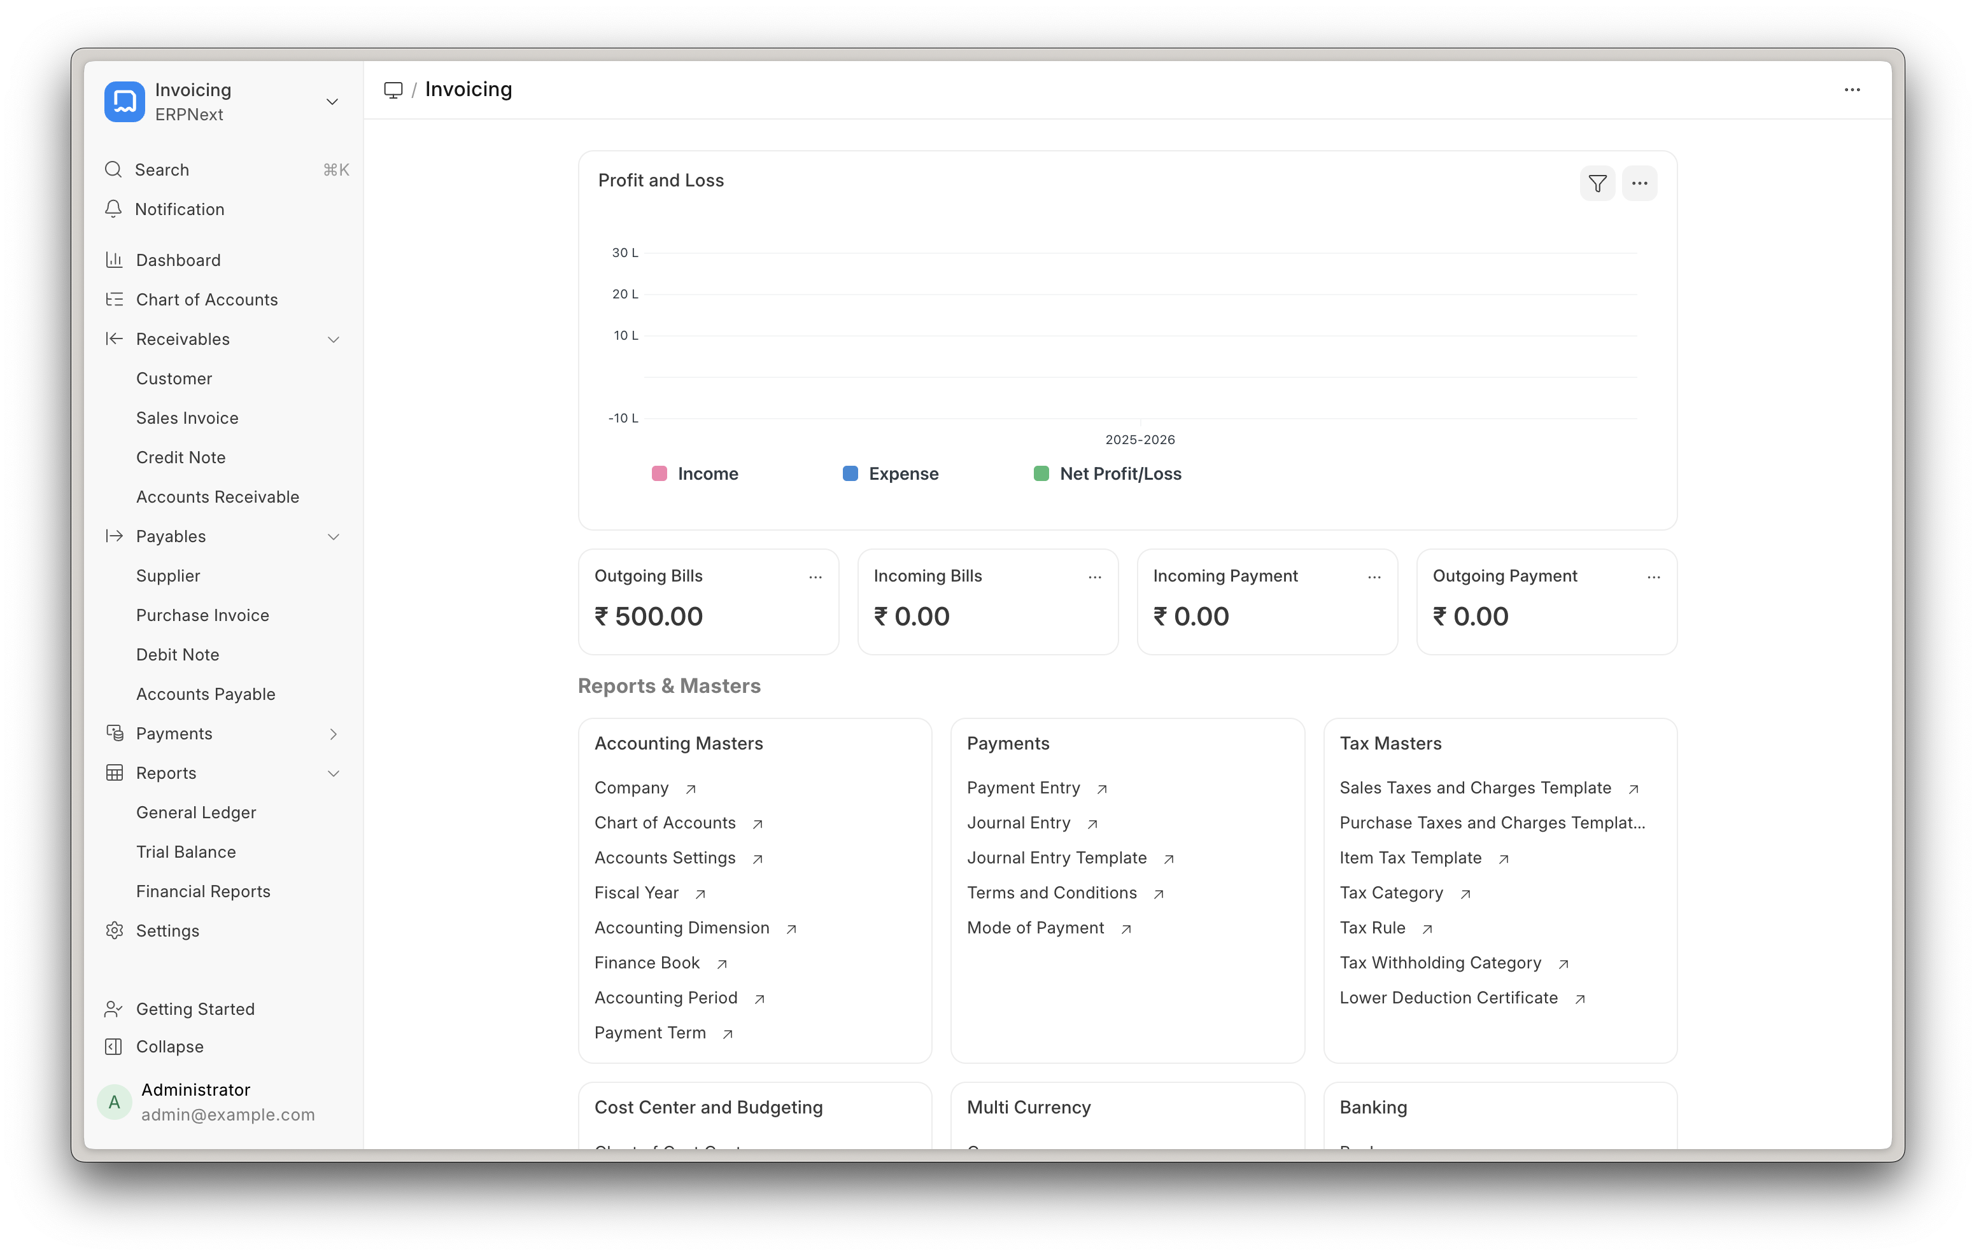Click the Collapse sidebar icon

point(115,1047)
